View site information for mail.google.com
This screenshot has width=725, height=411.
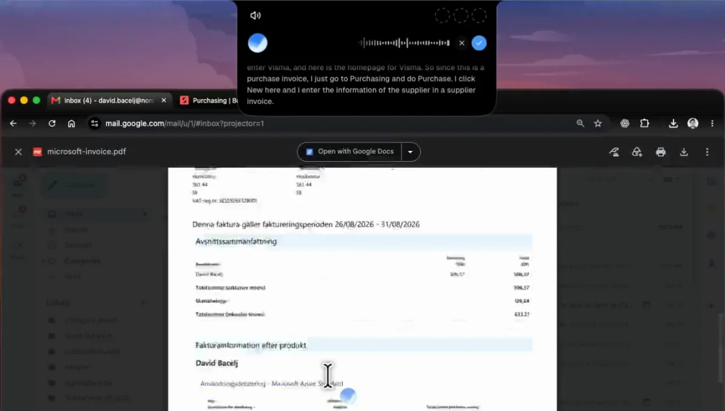point(94,123)
